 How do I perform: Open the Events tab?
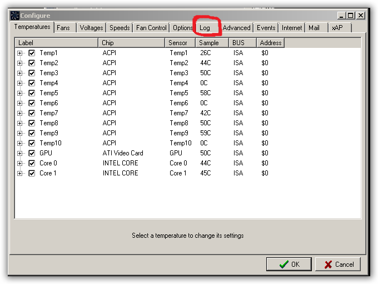[x=266, y=28]
